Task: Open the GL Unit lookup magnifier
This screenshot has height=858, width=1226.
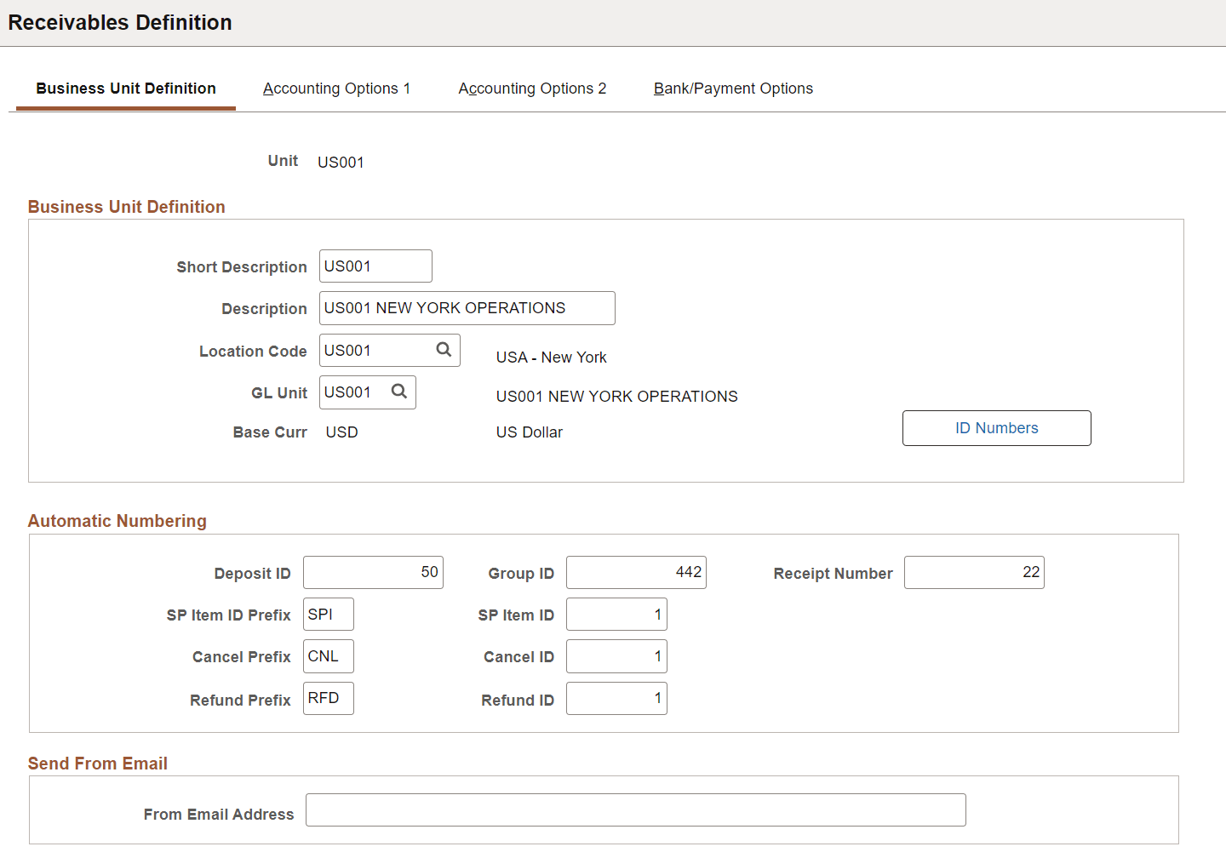Action: tap(399, 392)
